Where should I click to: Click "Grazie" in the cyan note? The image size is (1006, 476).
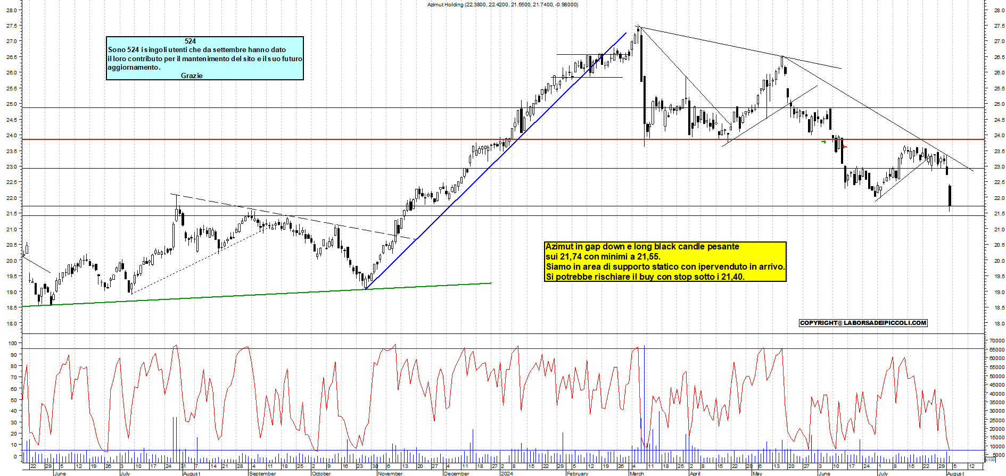coord(192,76)
